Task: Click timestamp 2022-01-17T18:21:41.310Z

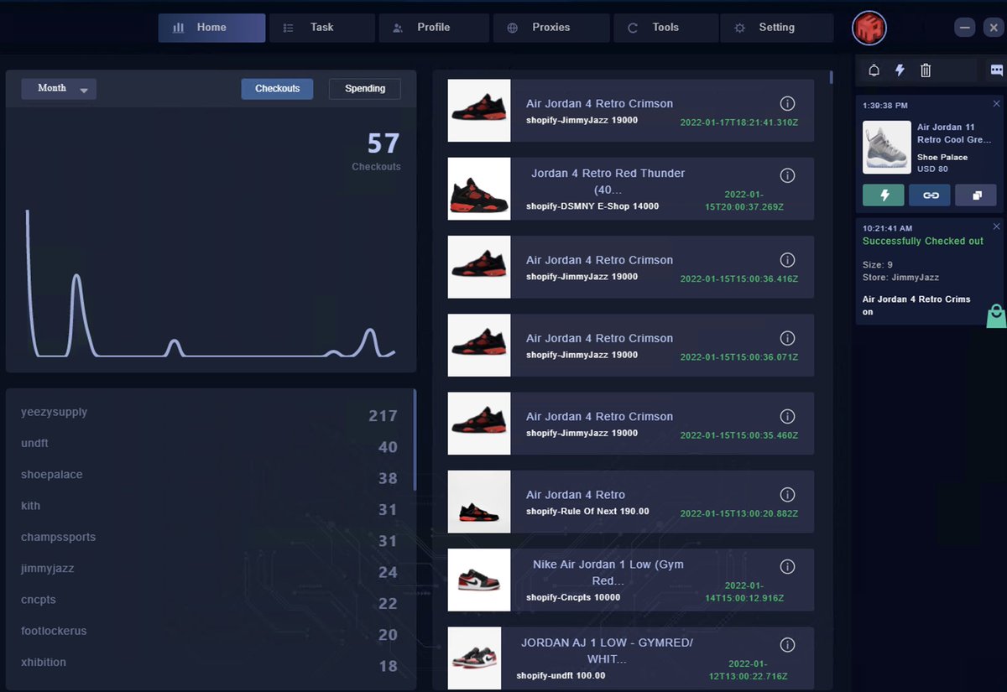Action: [x=738, y=122]
